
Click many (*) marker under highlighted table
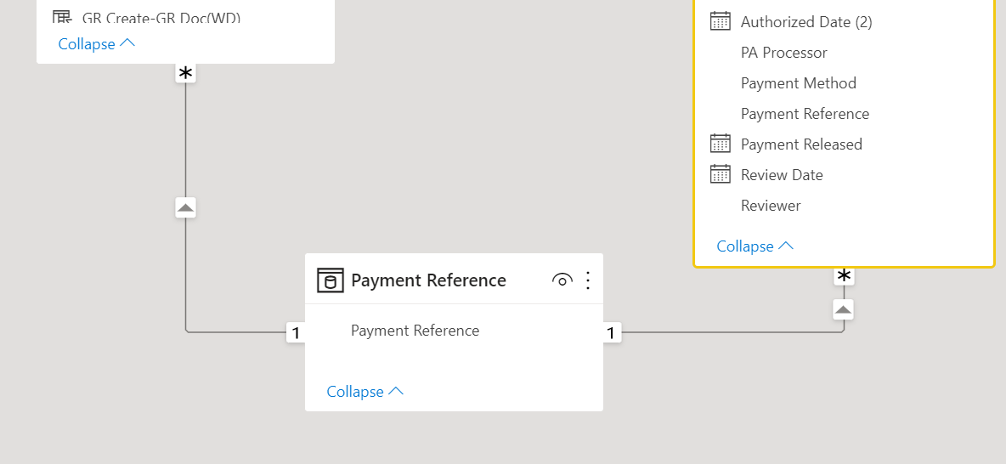coord(844,276)
